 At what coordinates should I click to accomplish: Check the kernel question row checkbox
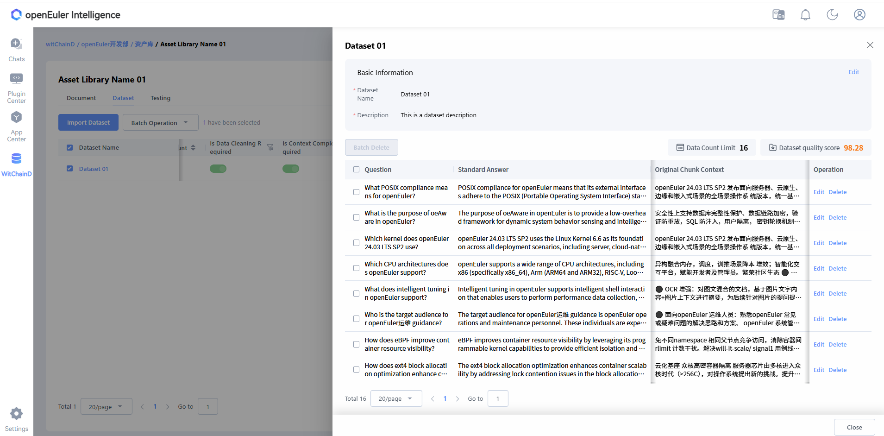[x=356, y=243]
